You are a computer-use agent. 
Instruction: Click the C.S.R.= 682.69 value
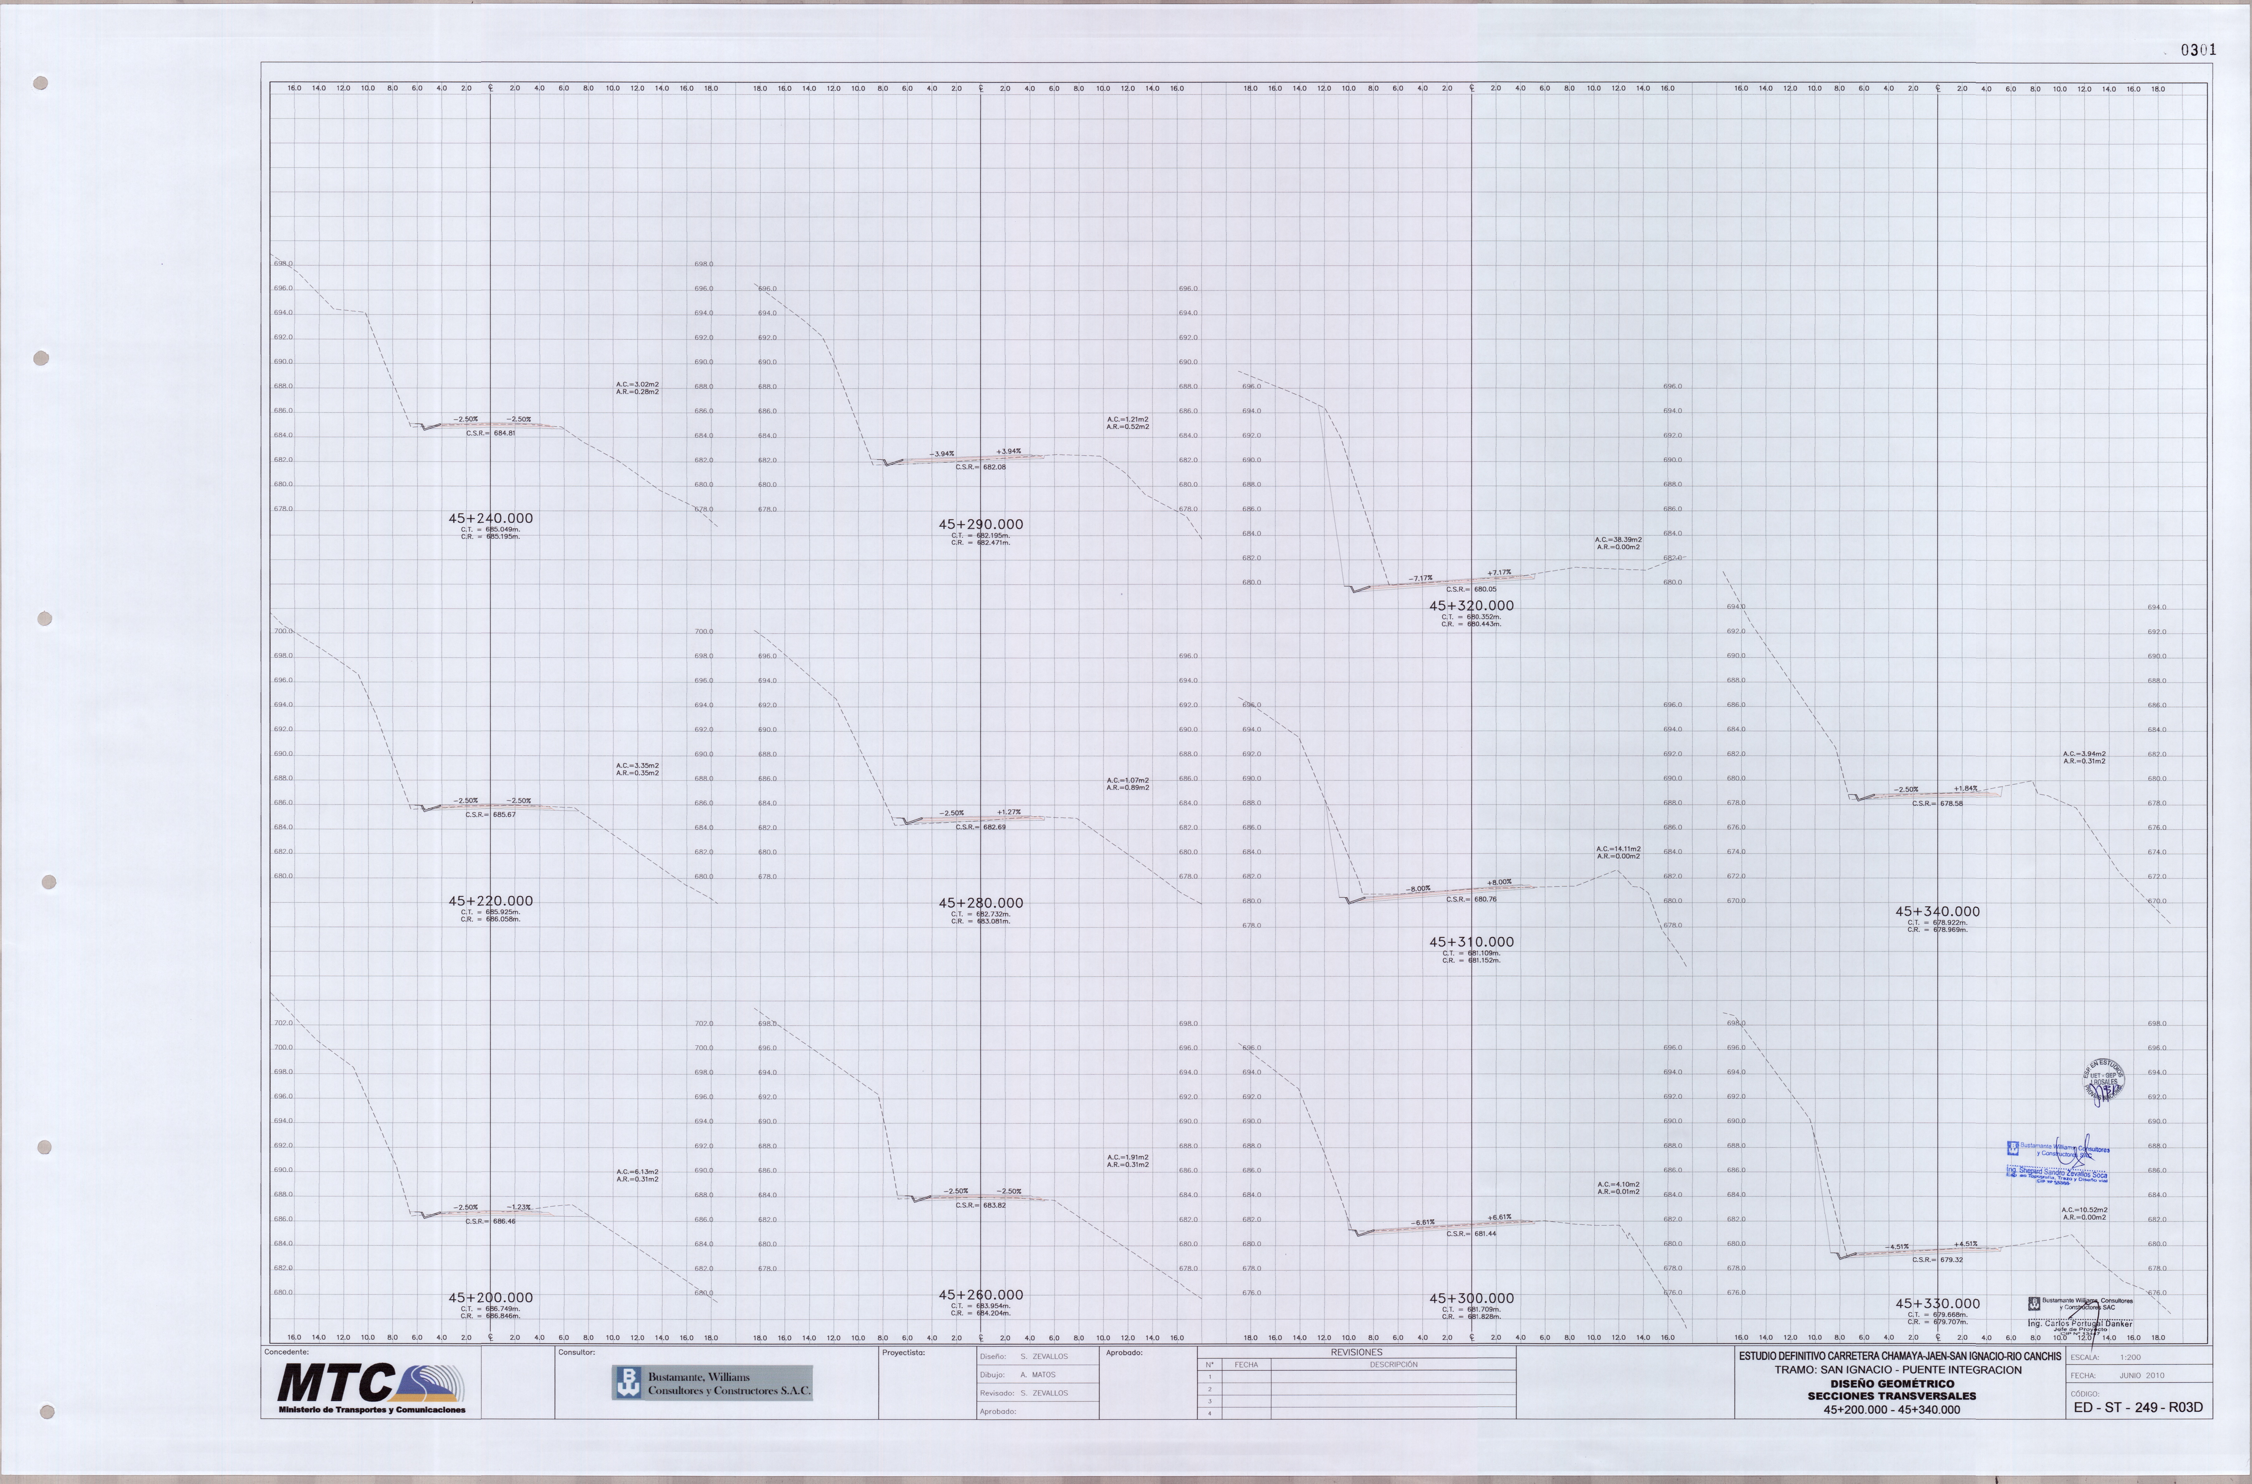(981, 827)
